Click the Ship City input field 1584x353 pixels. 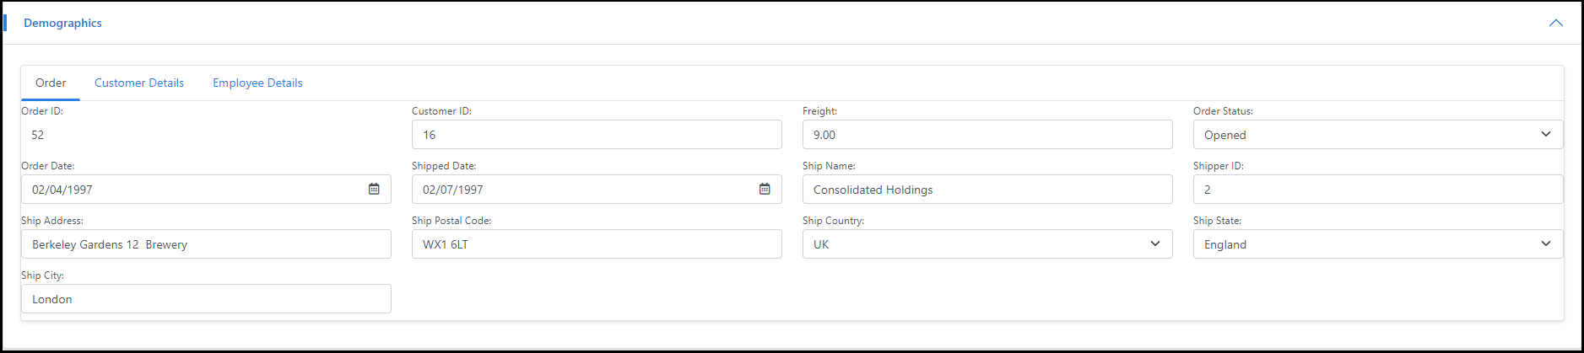(x=206, y=299)
